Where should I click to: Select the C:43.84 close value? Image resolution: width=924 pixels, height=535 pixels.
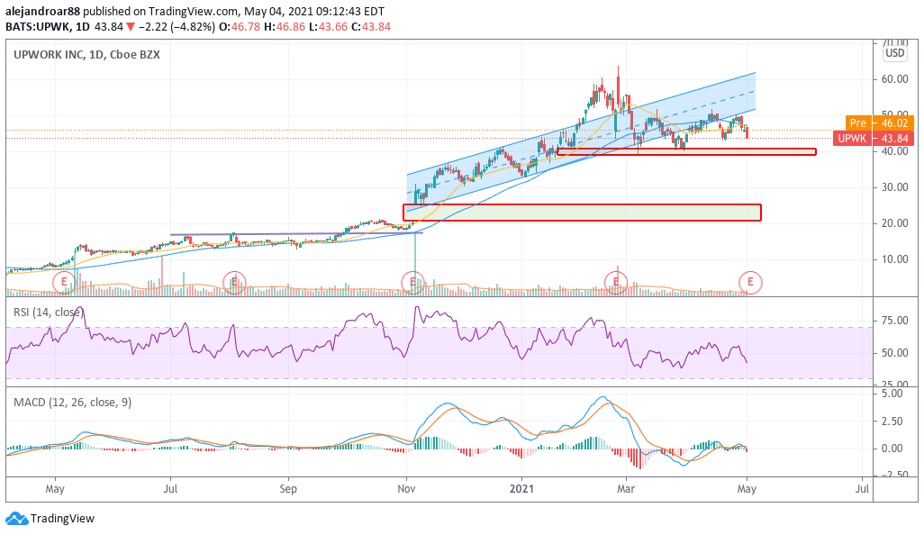(x=371, y=26)
